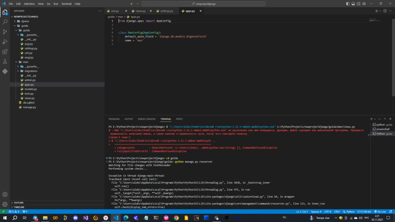Select the powershell terminal in list
Screen dimensions: 395x222
(x=383, y=129)
